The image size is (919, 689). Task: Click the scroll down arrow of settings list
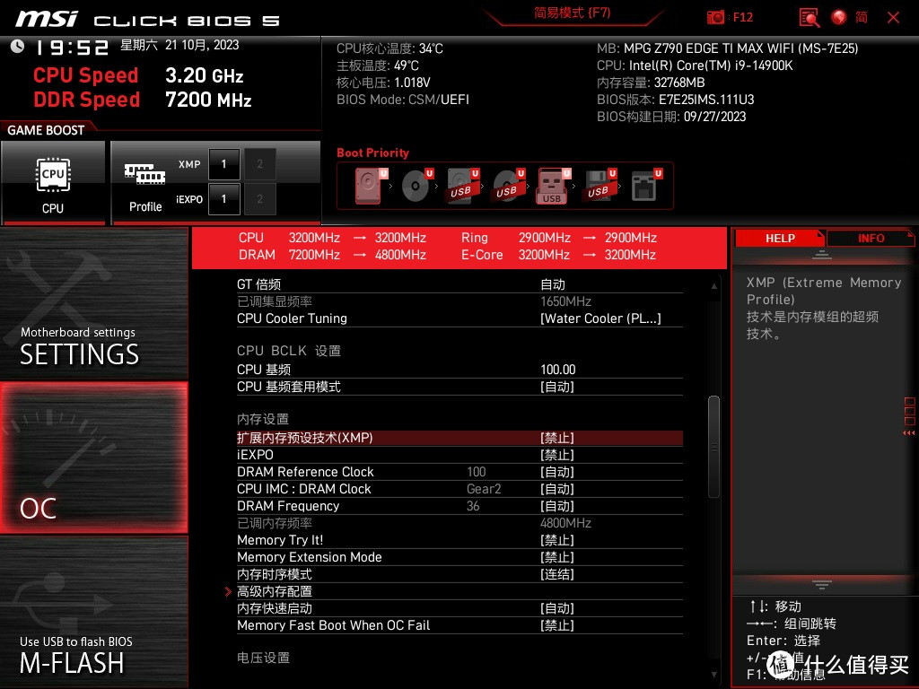[x=713, y=675]
